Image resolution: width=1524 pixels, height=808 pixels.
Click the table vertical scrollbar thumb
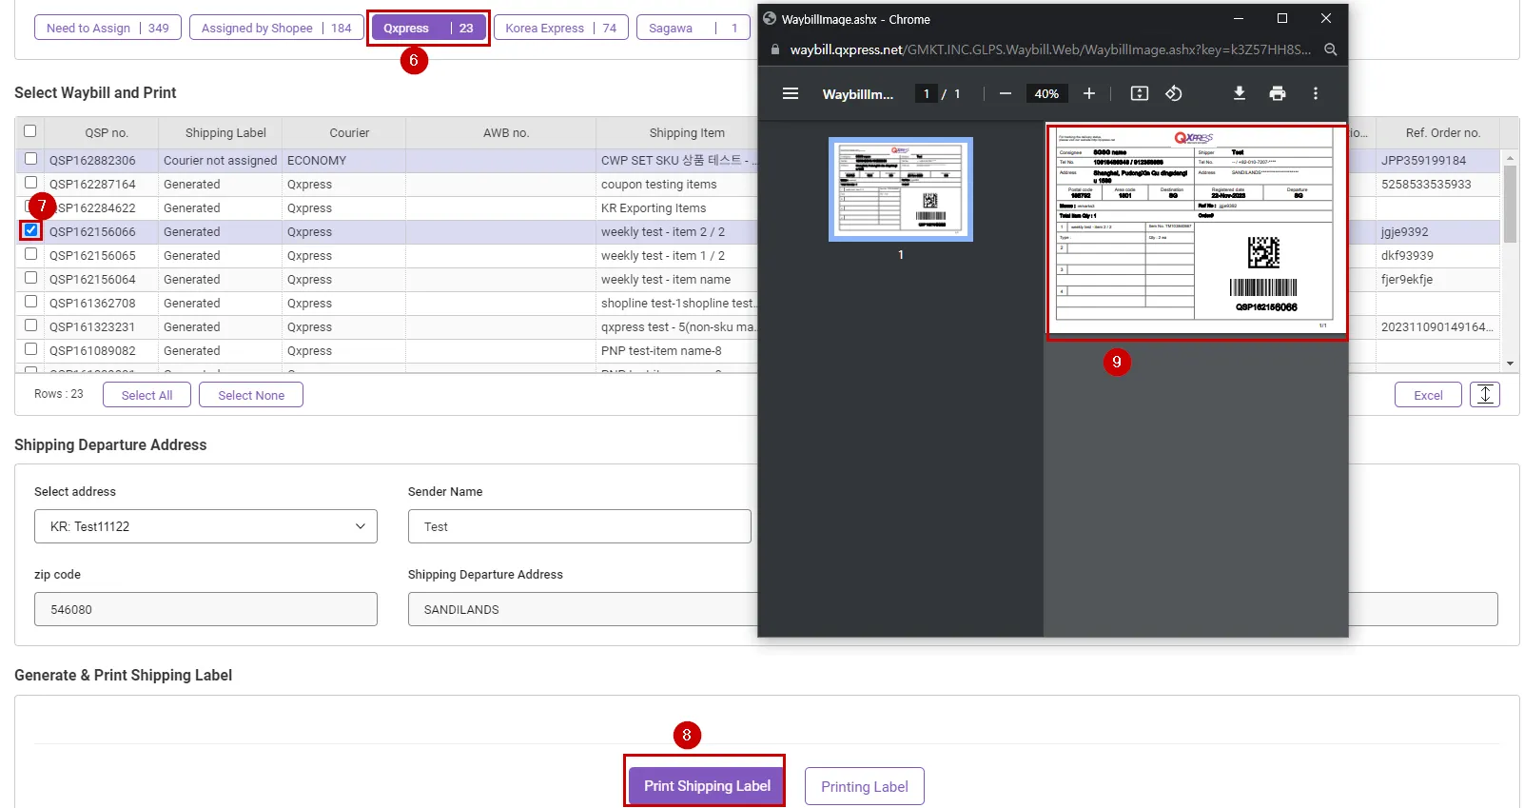1510,204
